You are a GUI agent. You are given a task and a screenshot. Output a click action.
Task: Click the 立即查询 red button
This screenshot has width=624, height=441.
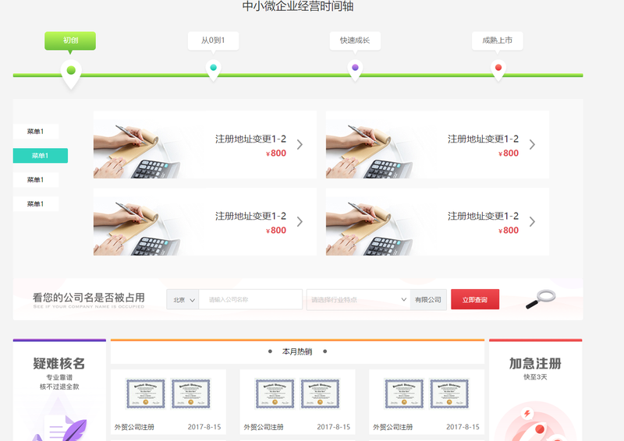coord(475,299)
